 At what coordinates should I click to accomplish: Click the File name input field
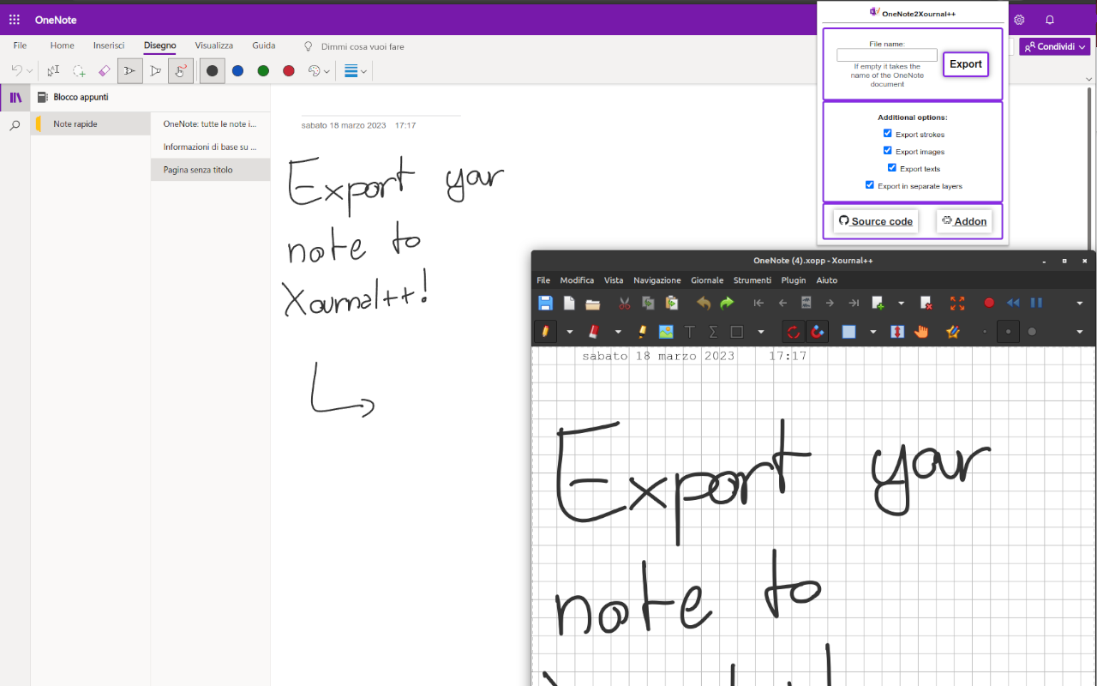click(x=887, y=55)
